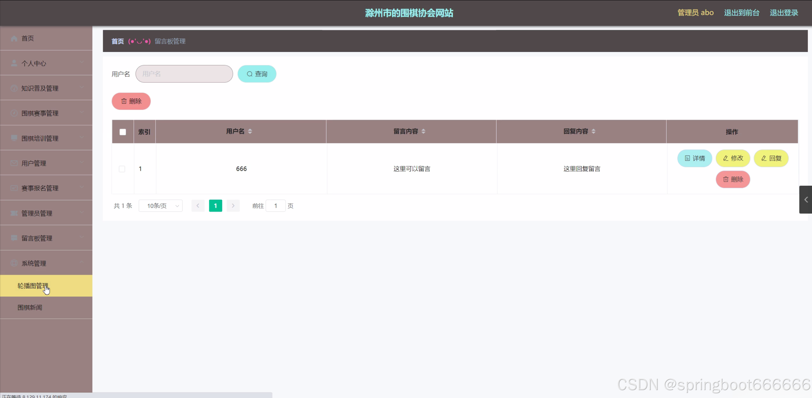Open 围棋新闻 submenu item
The width and height of the screenshot is (812, 398).
click(30, 307)
